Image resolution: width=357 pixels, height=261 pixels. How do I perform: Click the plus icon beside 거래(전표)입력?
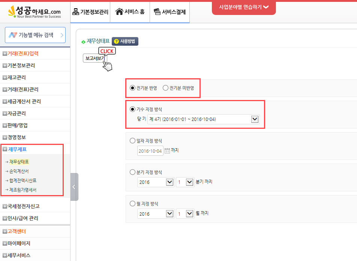[4, 54]
